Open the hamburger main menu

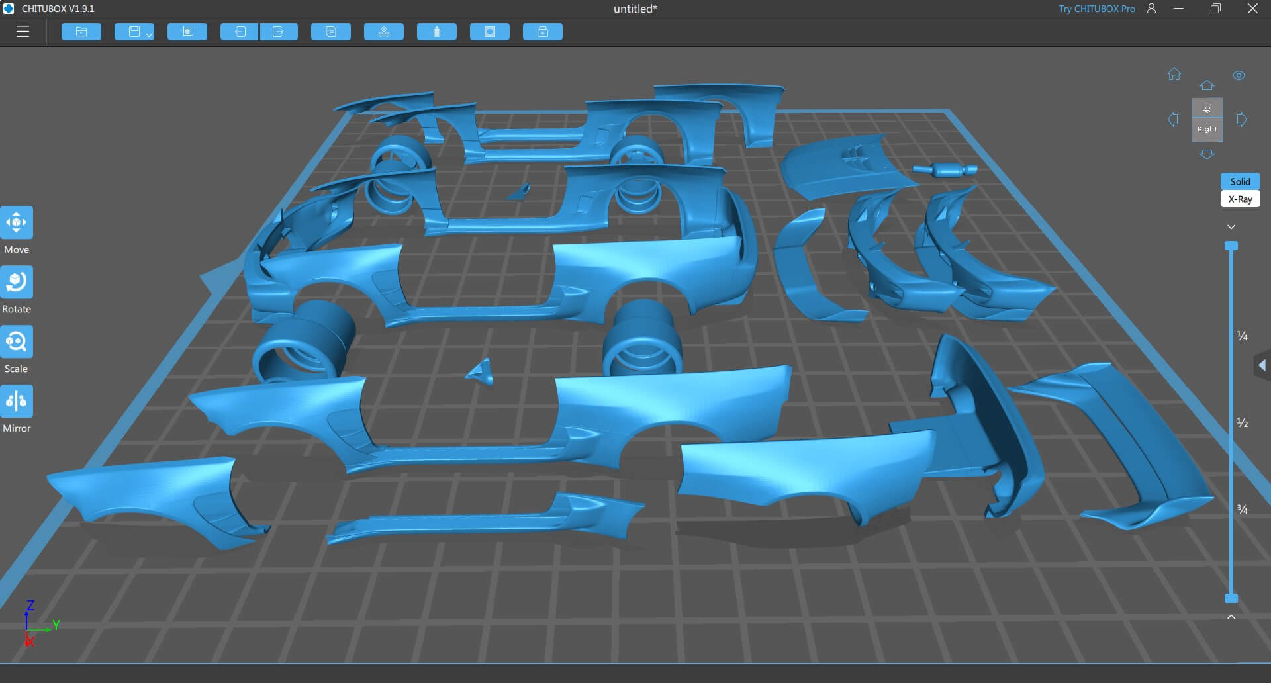(23, 32)
